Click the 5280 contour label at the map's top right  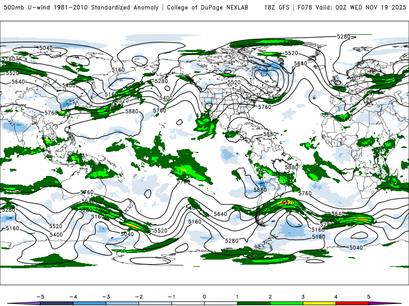coord(344,37)
